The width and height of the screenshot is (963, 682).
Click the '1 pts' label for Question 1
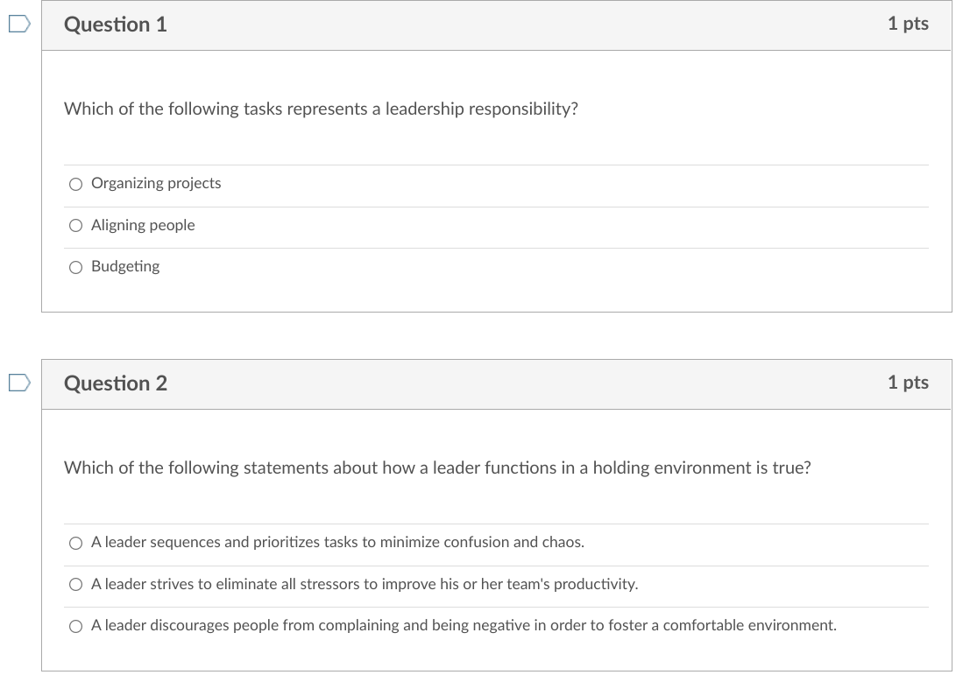tap(908, 25)
